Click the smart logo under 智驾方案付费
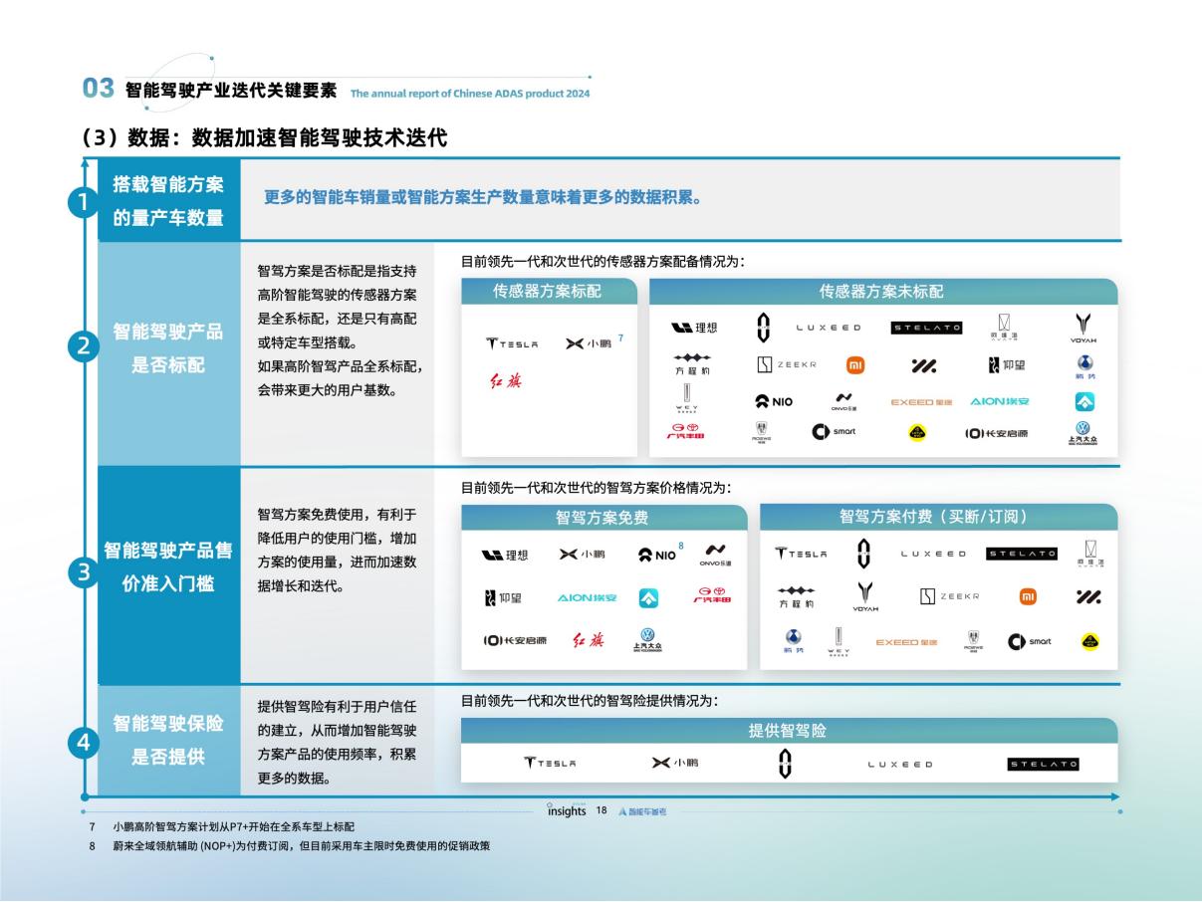 [1030, 641]
